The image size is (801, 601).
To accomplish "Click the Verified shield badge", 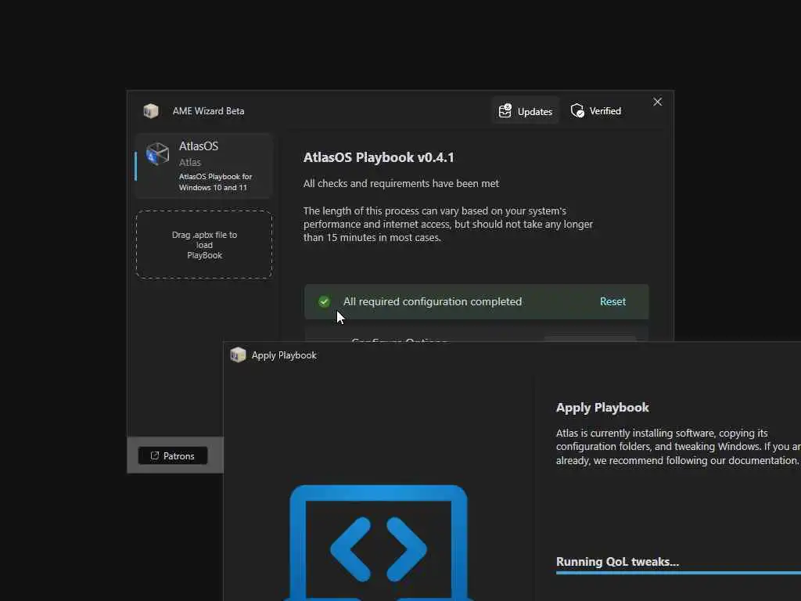I will point(596,111).
